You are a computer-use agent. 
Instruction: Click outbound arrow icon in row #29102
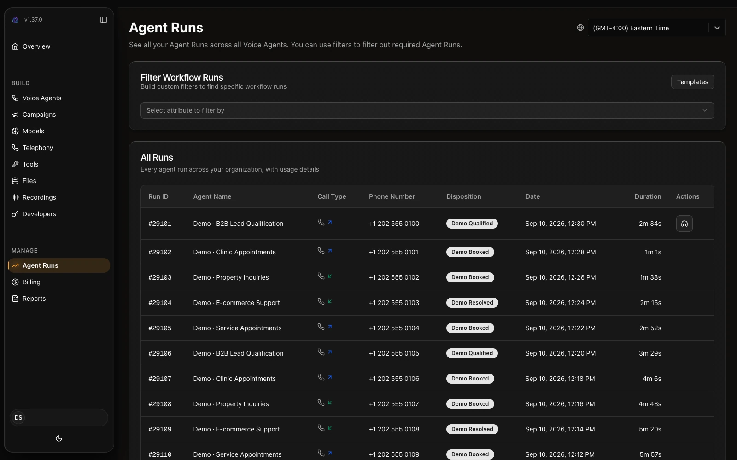[x=330, y=251]
